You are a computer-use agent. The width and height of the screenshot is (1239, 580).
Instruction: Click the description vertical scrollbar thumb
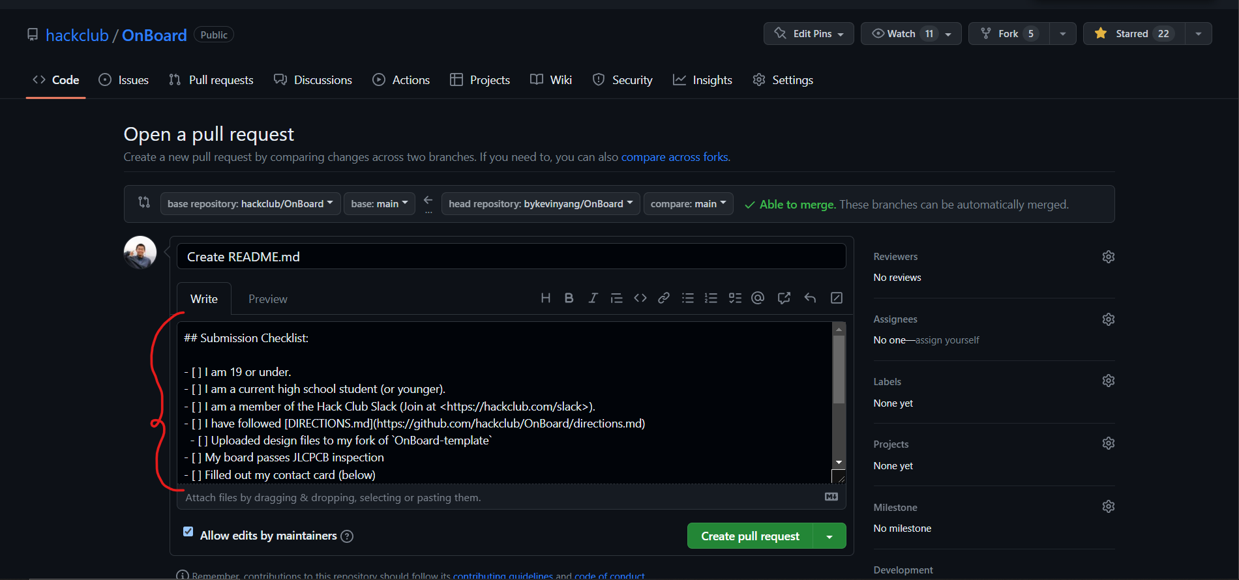point(839,370)
